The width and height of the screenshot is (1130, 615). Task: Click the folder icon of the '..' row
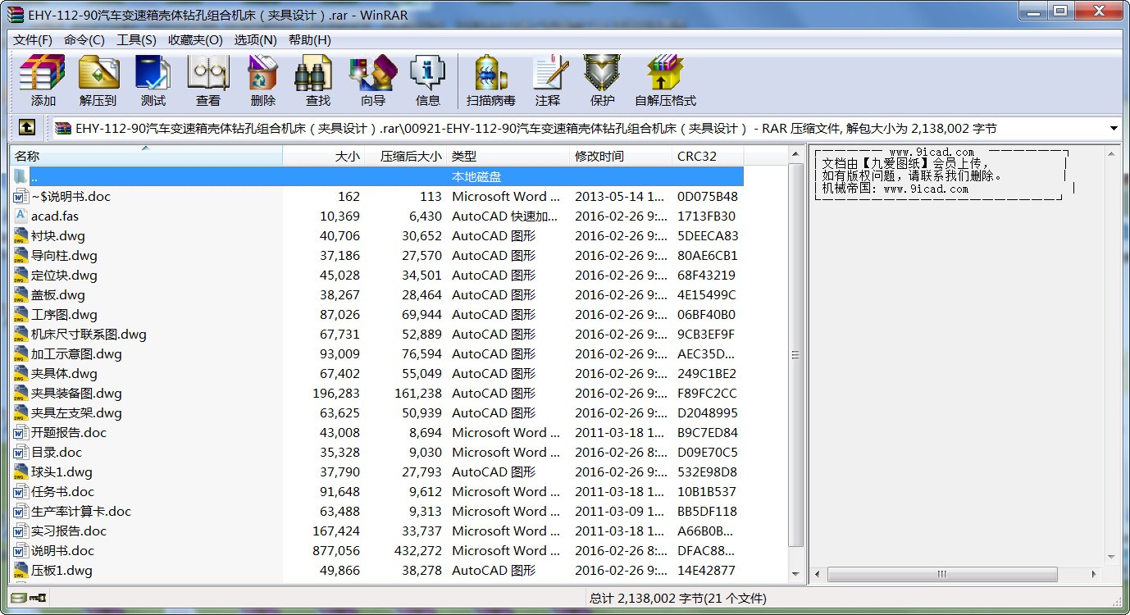click(21, 176)
